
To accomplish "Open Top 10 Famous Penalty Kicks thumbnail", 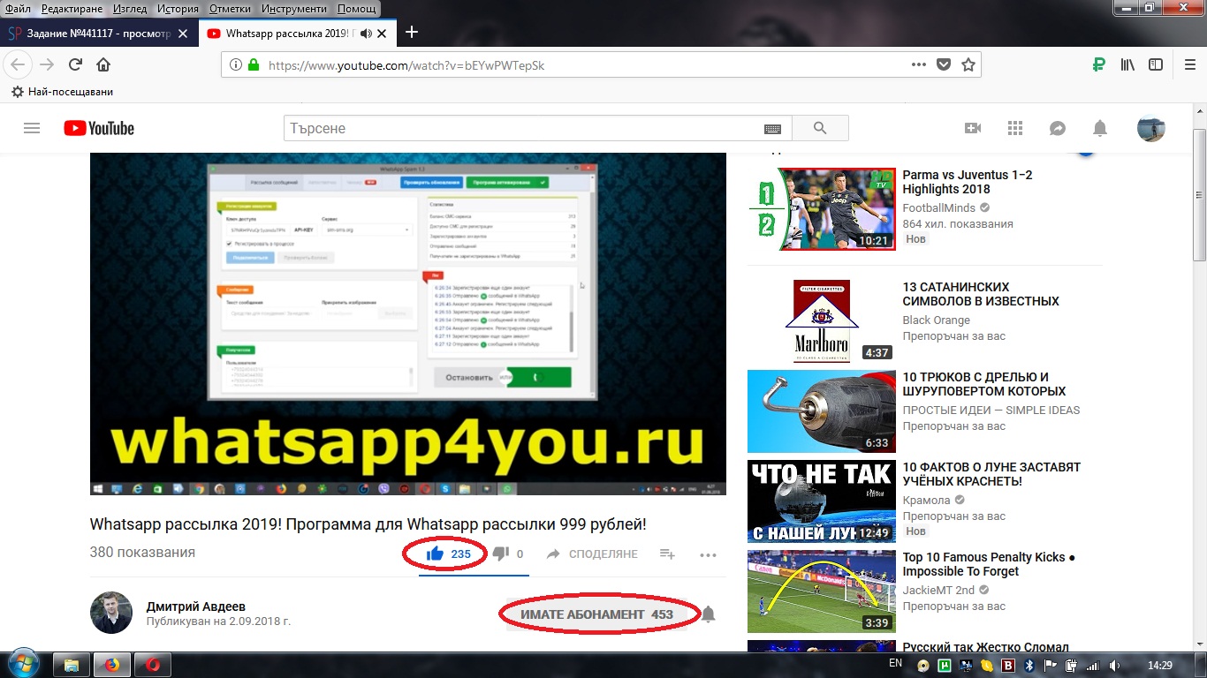I will tap(822, 591).
